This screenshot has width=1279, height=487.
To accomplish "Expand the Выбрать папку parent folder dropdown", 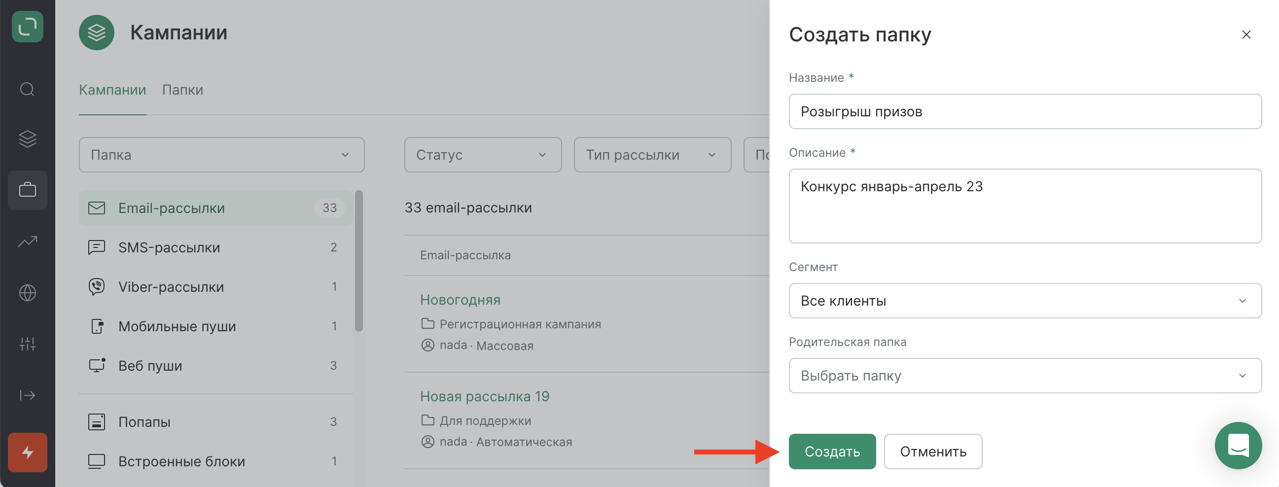I will tap(1025, 376).
